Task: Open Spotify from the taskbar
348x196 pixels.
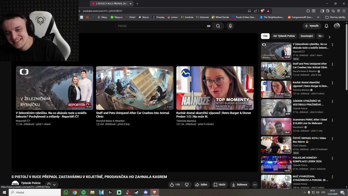Action: (83, 192)
